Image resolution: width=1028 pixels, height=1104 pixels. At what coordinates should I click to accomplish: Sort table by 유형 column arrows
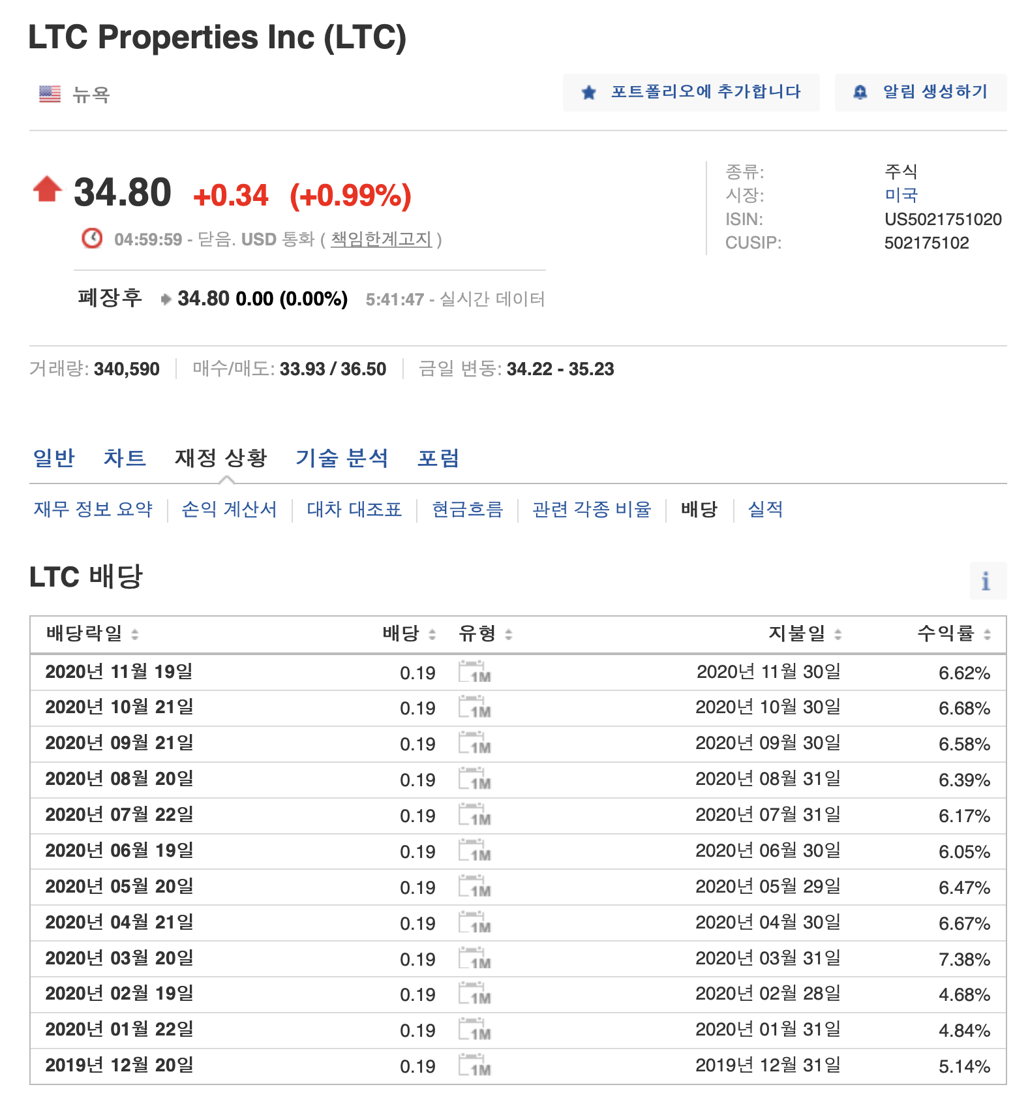[509, 634]
